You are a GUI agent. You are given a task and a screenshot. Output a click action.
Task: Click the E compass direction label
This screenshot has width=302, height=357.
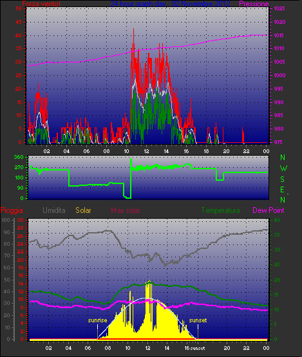(x=283, y=190)
